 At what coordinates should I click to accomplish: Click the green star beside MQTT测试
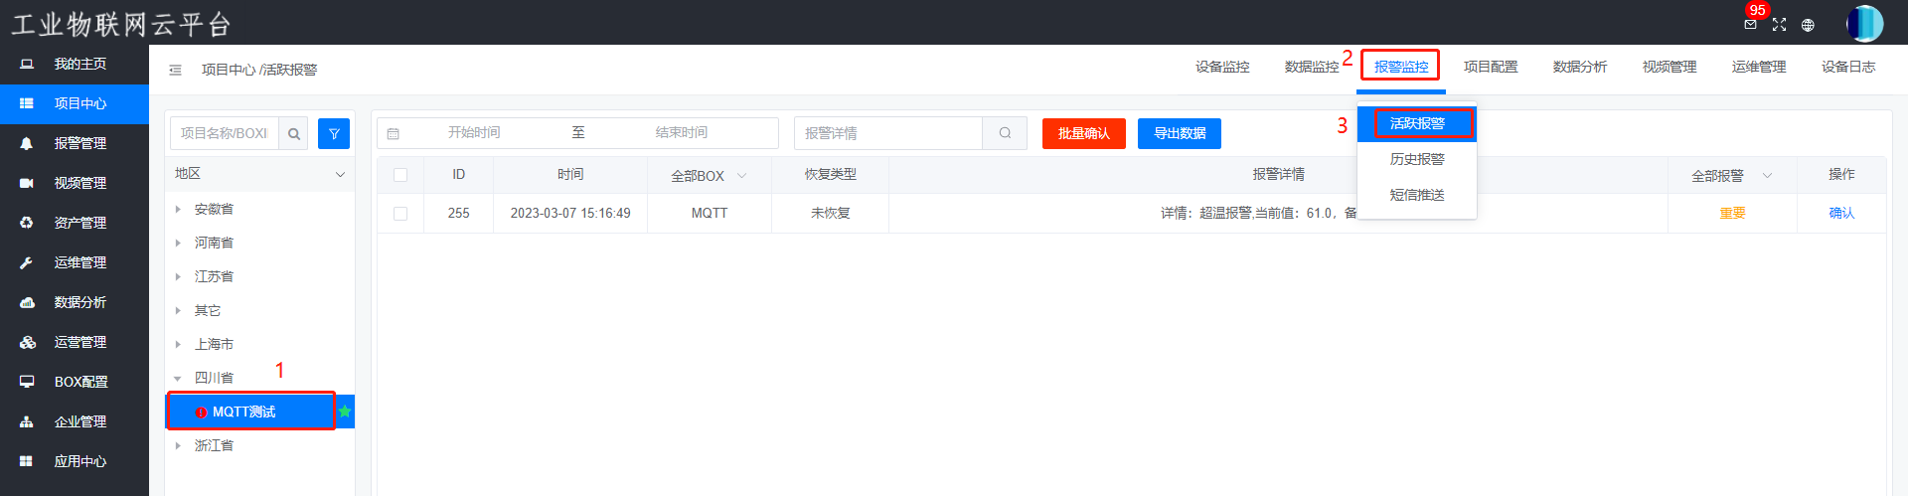coord(345,412)
